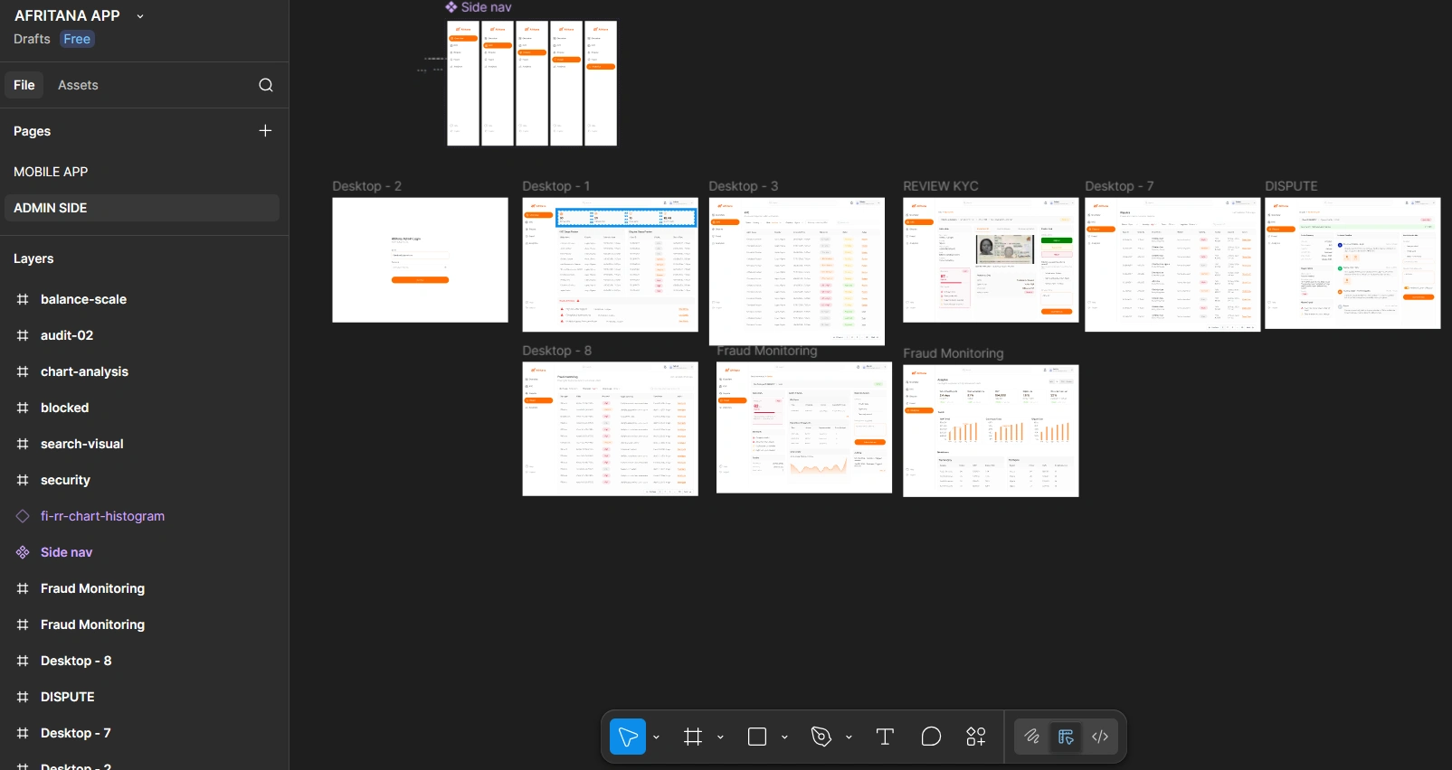The image size is (1452, 770).
Task: Expand the Pen tools dropdown arrow
Action: 849,737
